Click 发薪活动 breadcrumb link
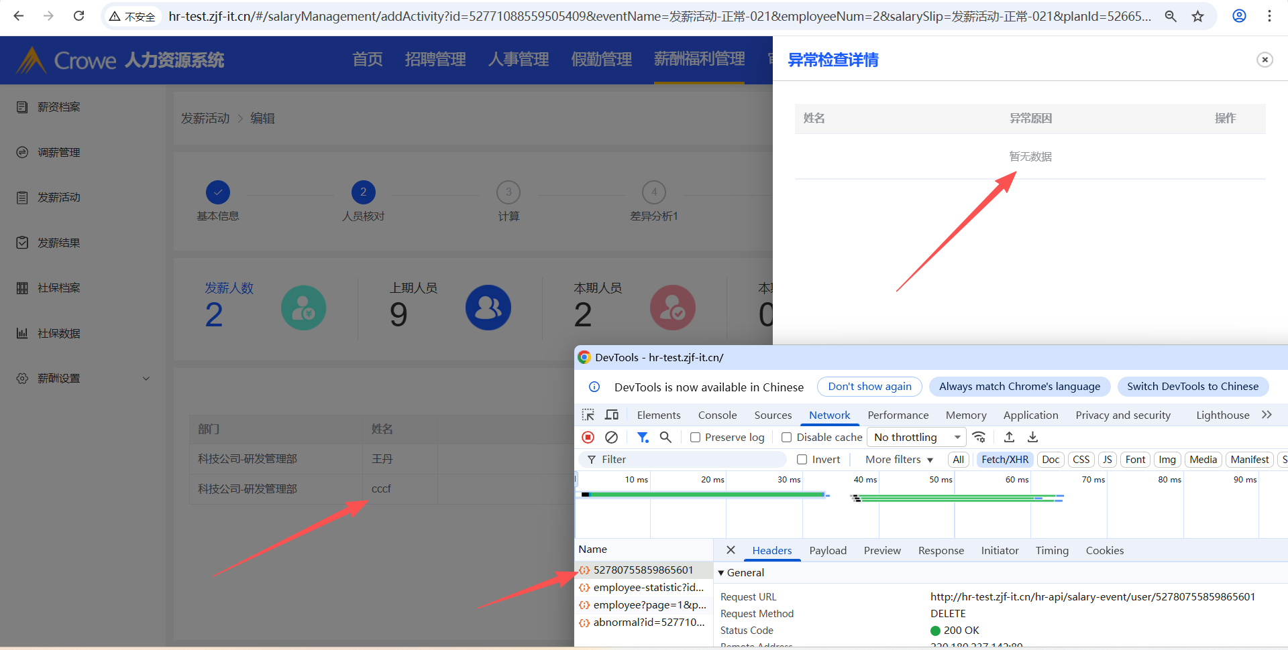The height and width of the screenshot is (650, 1288). coord(205,118)
